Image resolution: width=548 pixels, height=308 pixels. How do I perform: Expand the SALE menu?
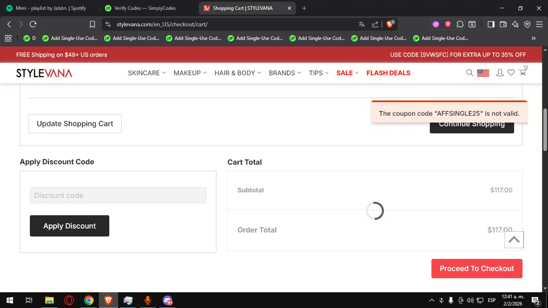click(x=348, y=73)
